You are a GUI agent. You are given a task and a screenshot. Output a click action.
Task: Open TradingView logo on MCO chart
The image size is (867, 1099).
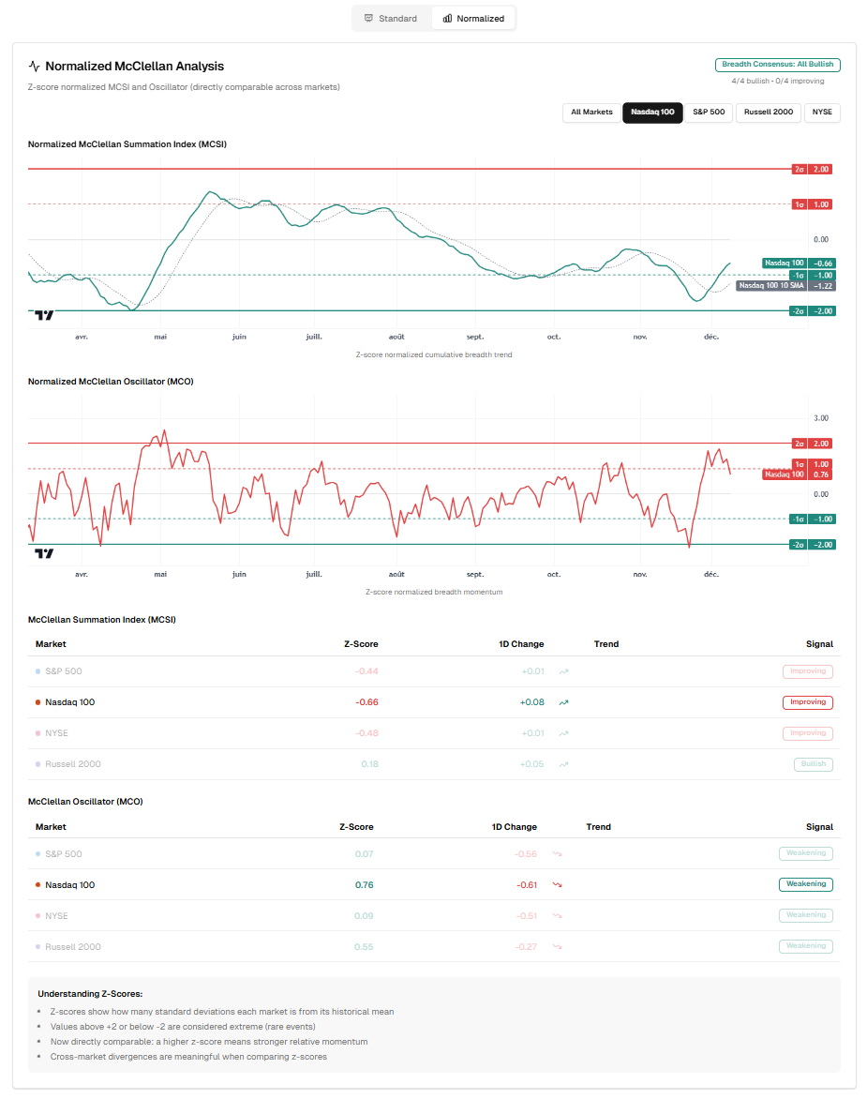pos(44,553)
